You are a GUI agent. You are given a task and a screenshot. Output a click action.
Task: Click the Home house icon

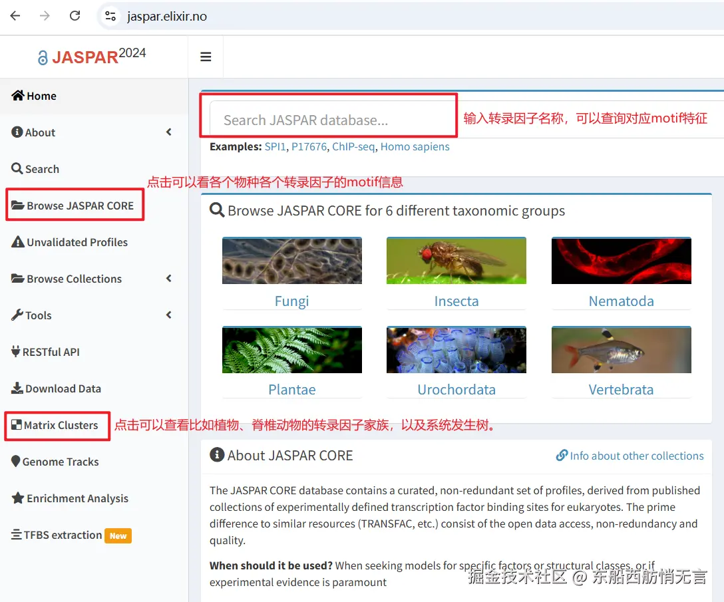(18, 95)
